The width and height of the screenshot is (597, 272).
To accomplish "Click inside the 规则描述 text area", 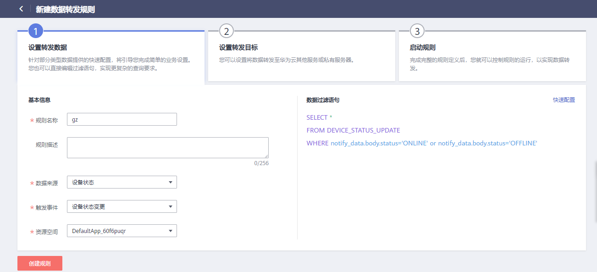I will tap(167, 147).
